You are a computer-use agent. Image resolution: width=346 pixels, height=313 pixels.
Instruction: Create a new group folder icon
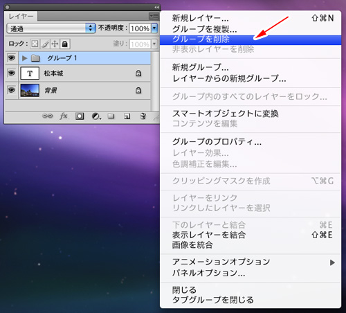click(x=111, y=116)
